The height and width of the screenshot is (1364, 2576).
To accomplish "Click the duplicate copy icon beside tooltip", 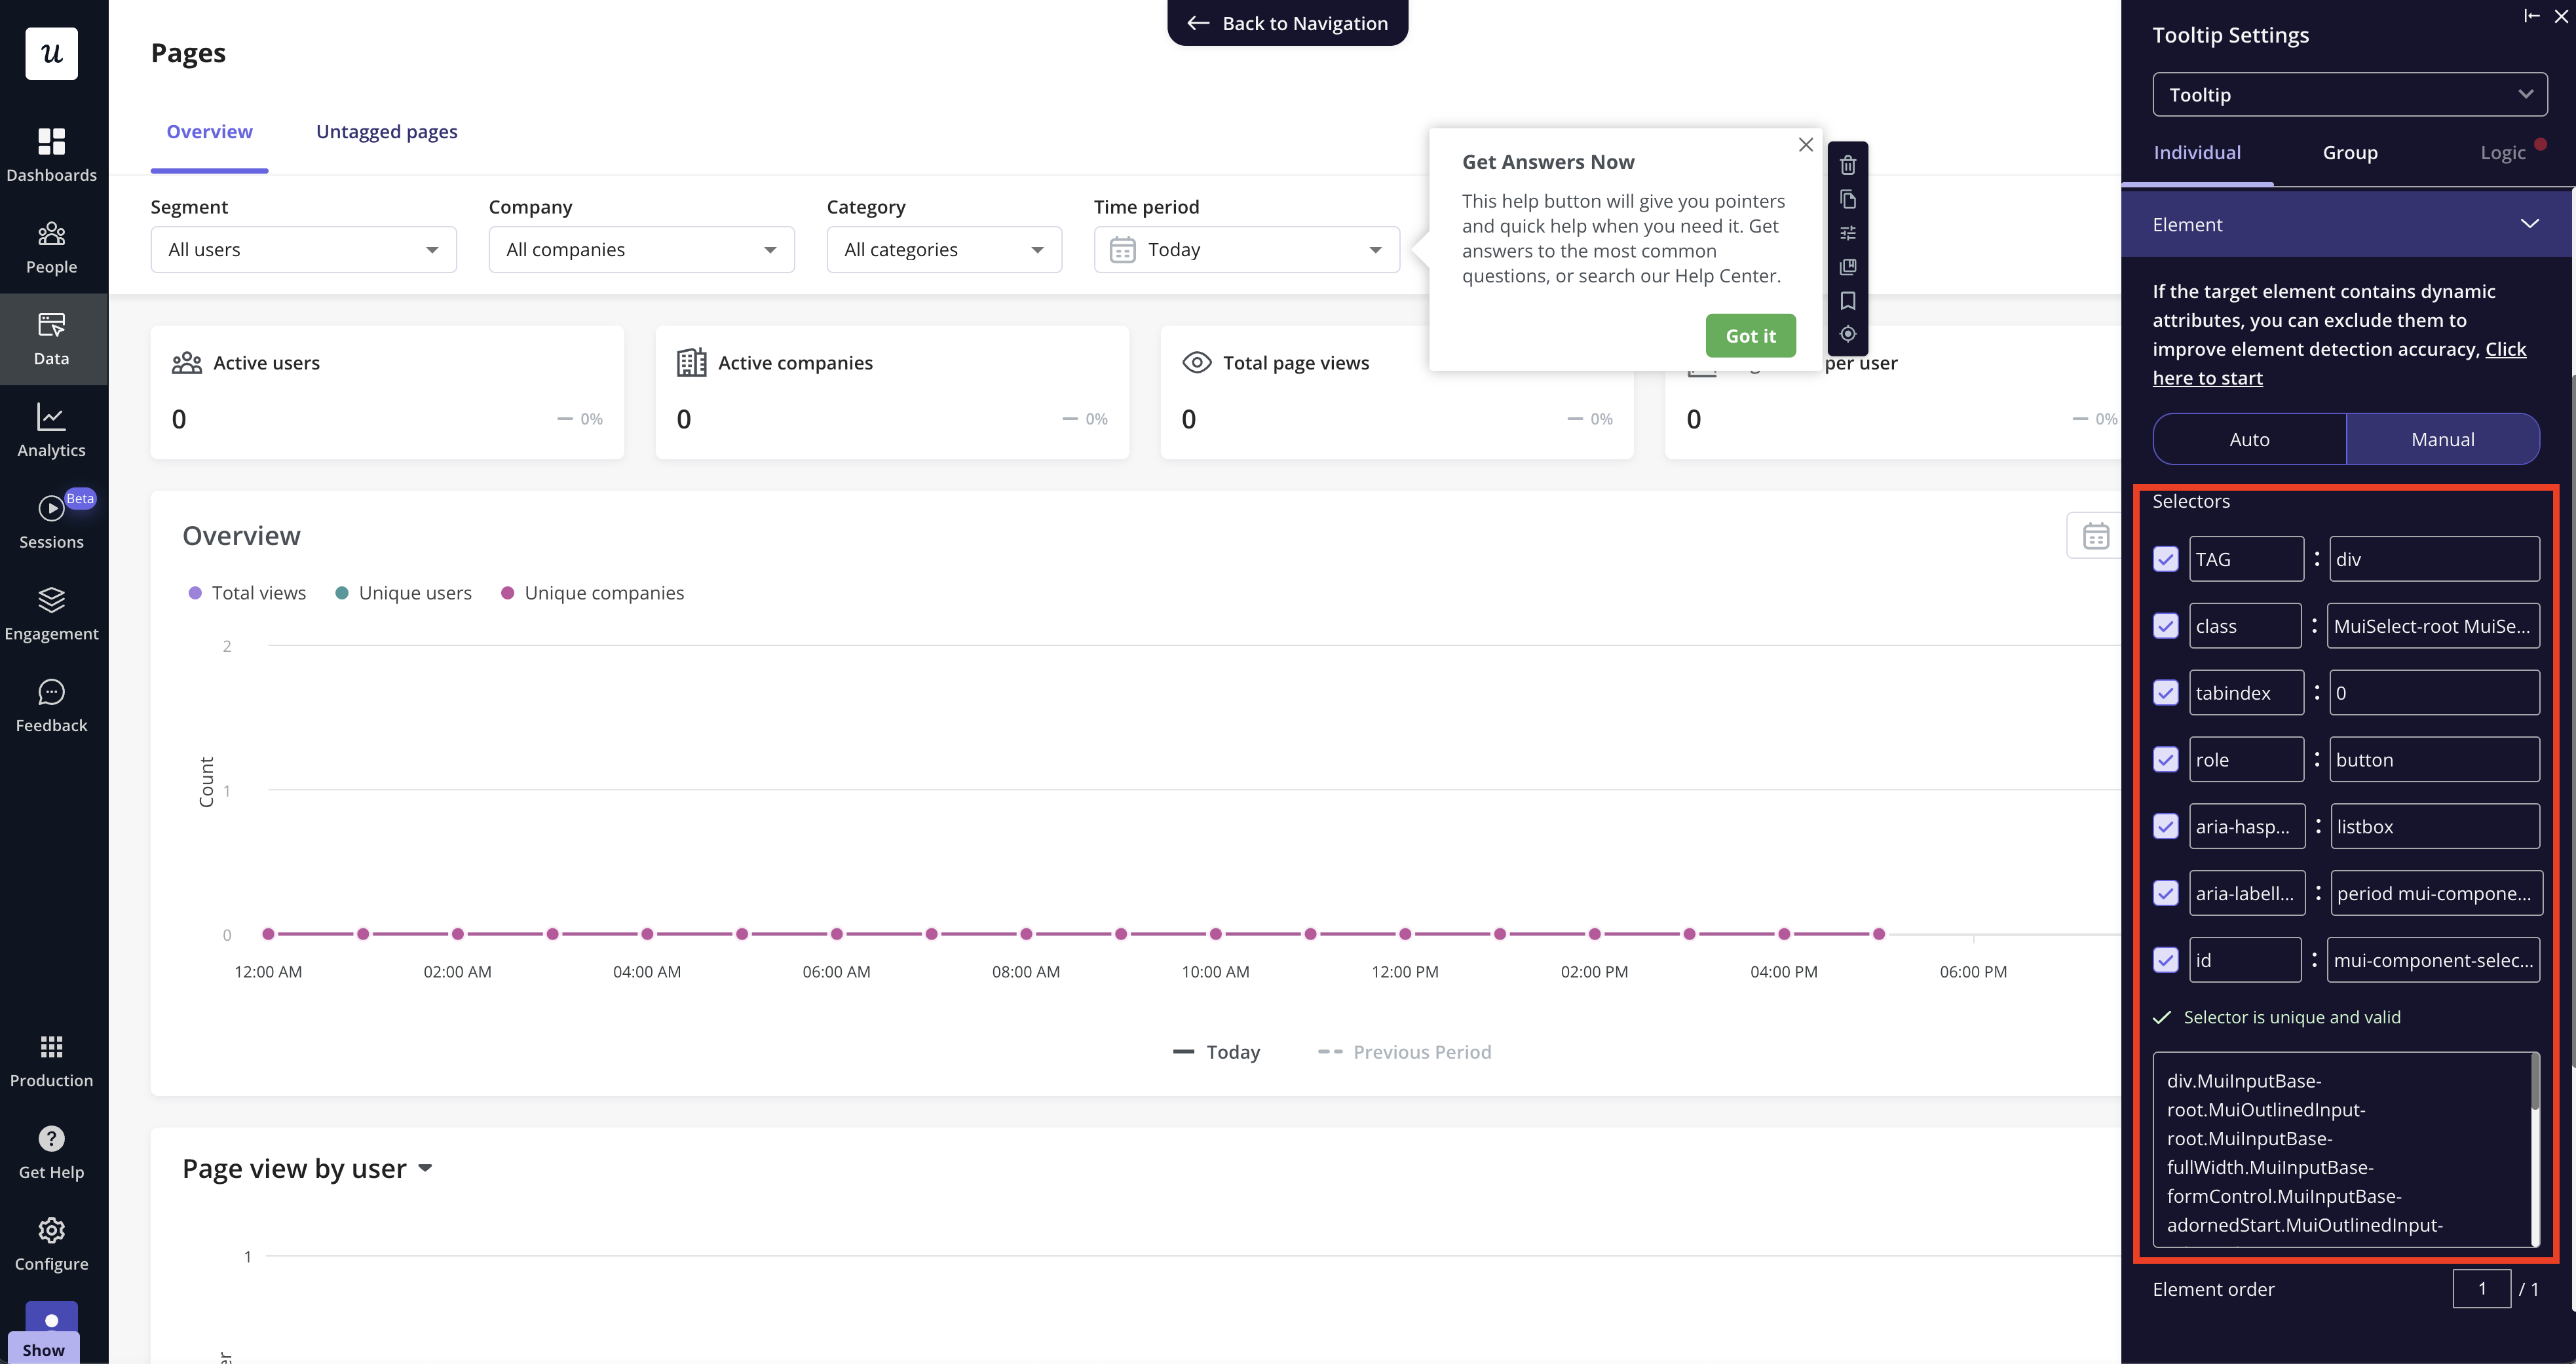I will tap(1847, 199).
